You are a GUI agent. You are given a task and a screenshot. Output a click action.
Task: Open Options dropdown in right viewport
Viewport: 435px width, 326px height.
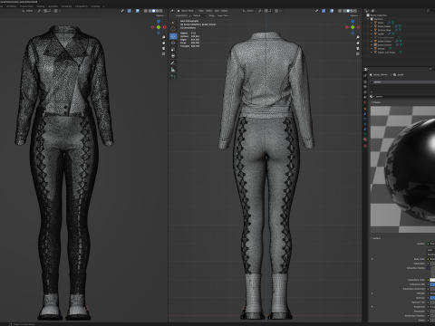pyautogui.click(x=354, y=15)
